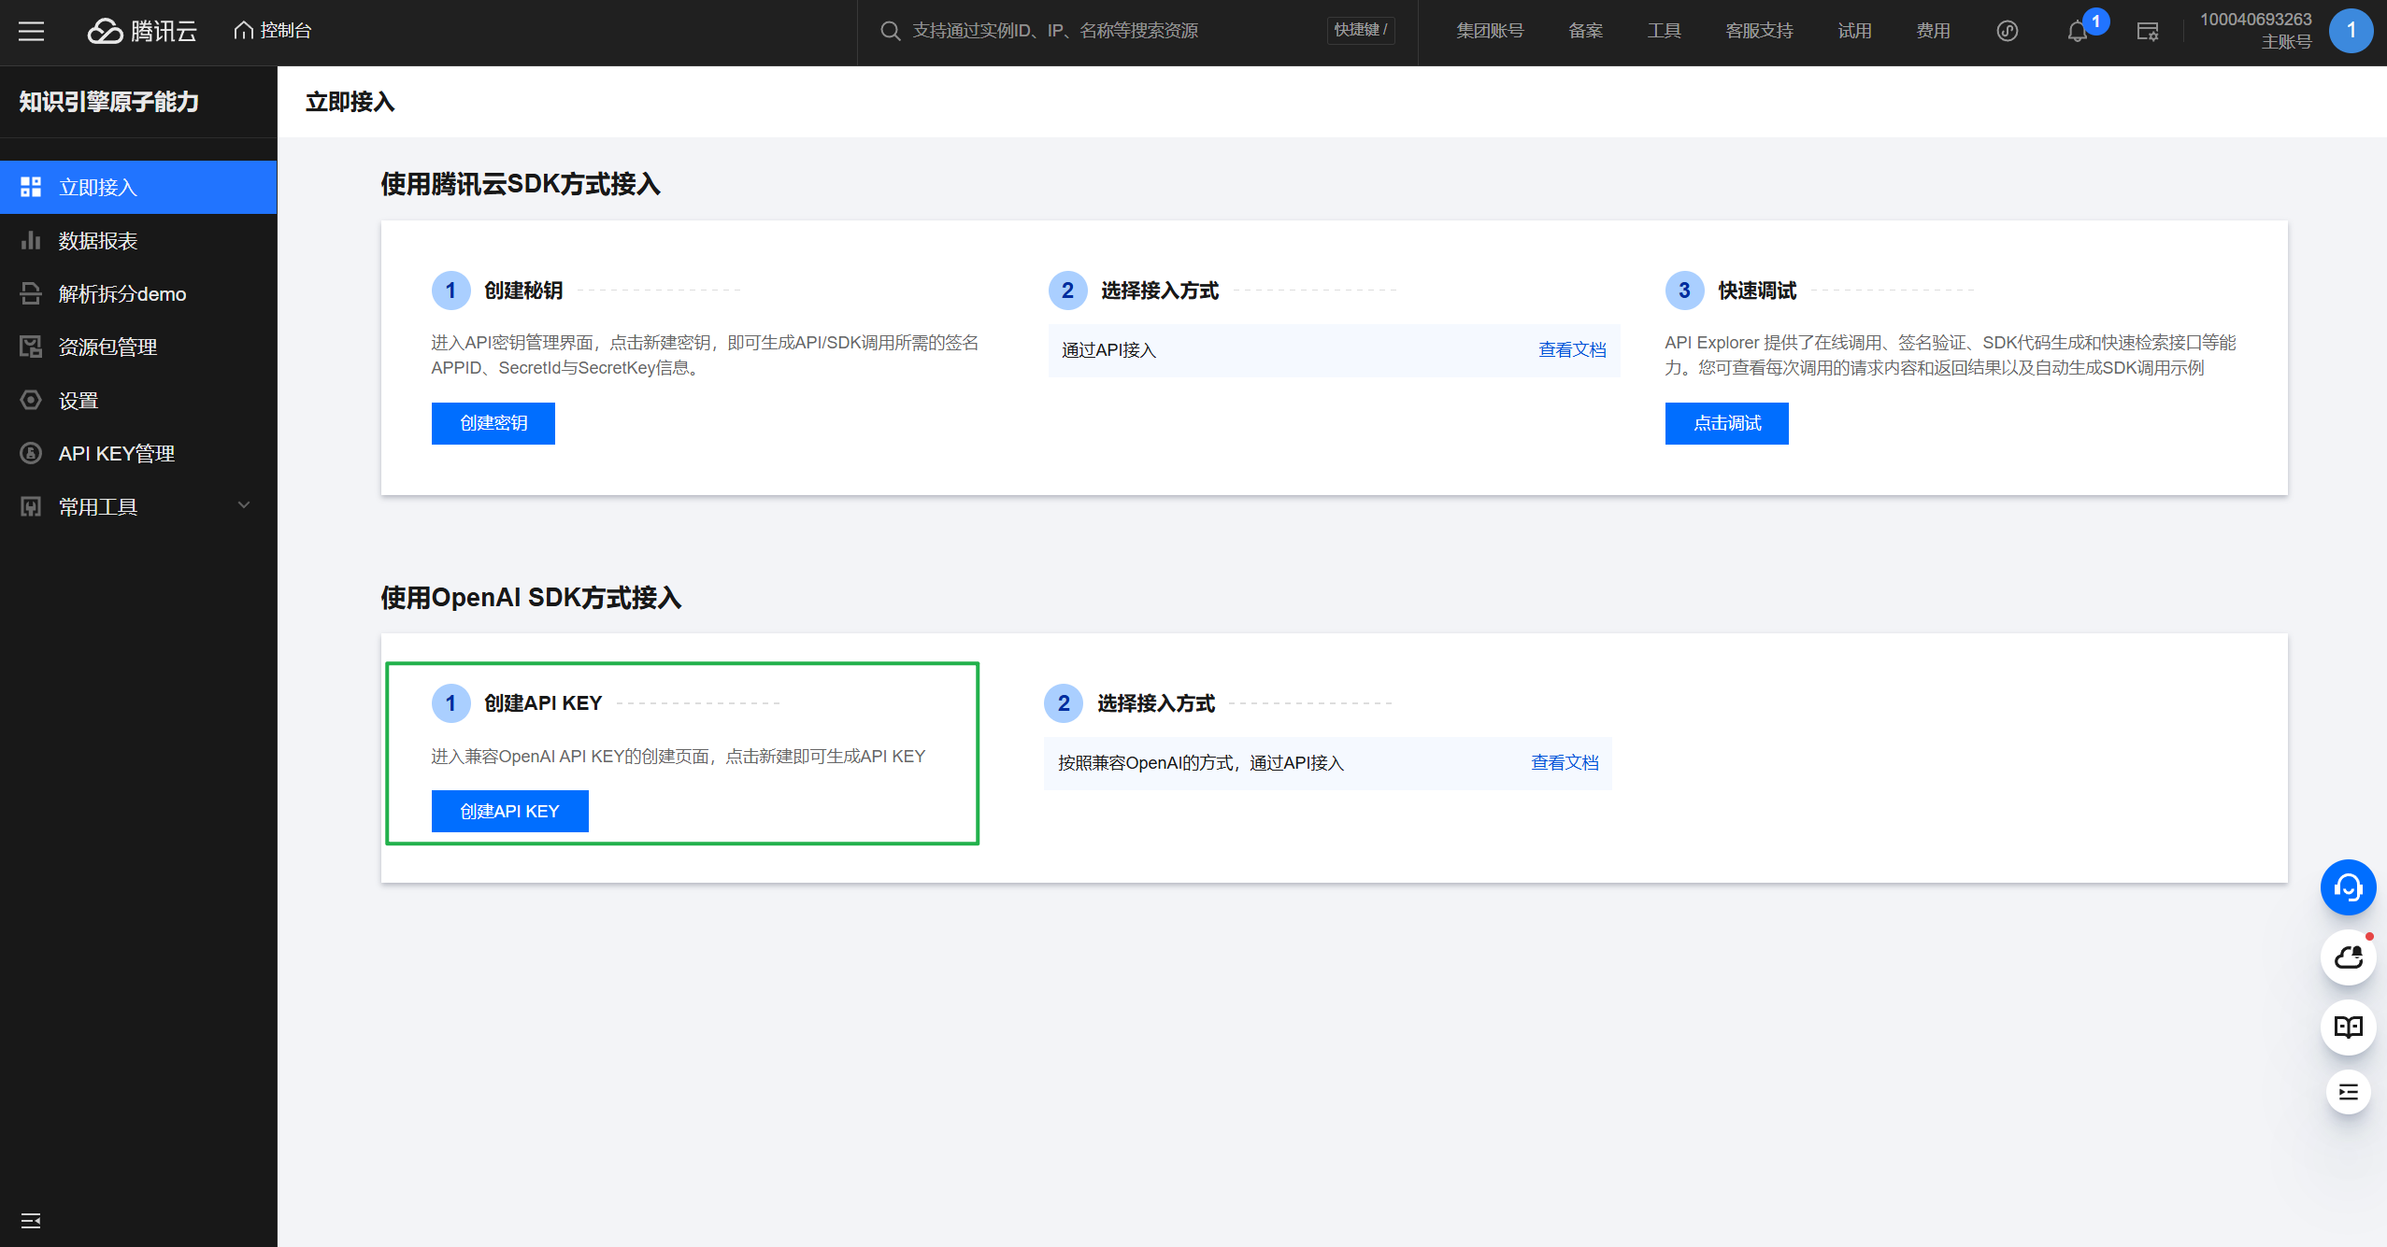Open the 试用 menu
2387x1247 pixels.
(1854, 31)
